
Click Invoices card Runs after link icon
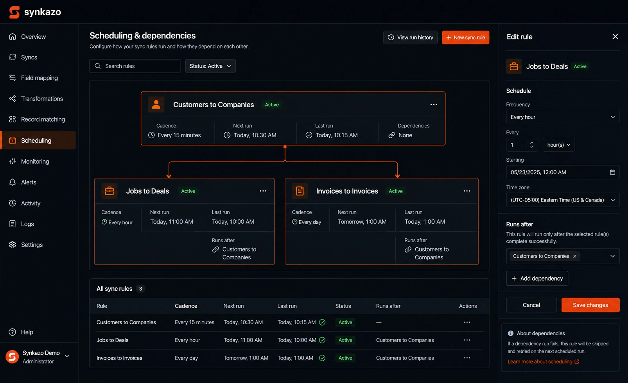click(x=408, y=250)
